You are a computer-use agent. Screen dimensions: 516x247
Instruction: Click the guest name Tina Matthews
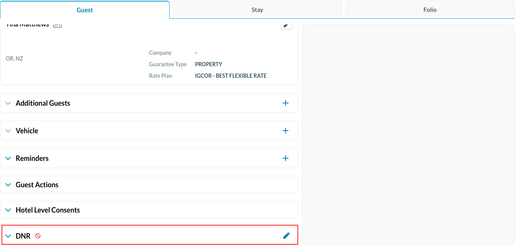(x=27, y=24)
